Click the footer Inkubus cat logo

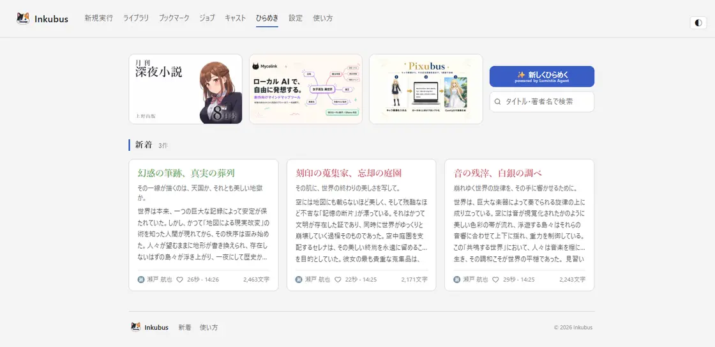pos(135,327)
